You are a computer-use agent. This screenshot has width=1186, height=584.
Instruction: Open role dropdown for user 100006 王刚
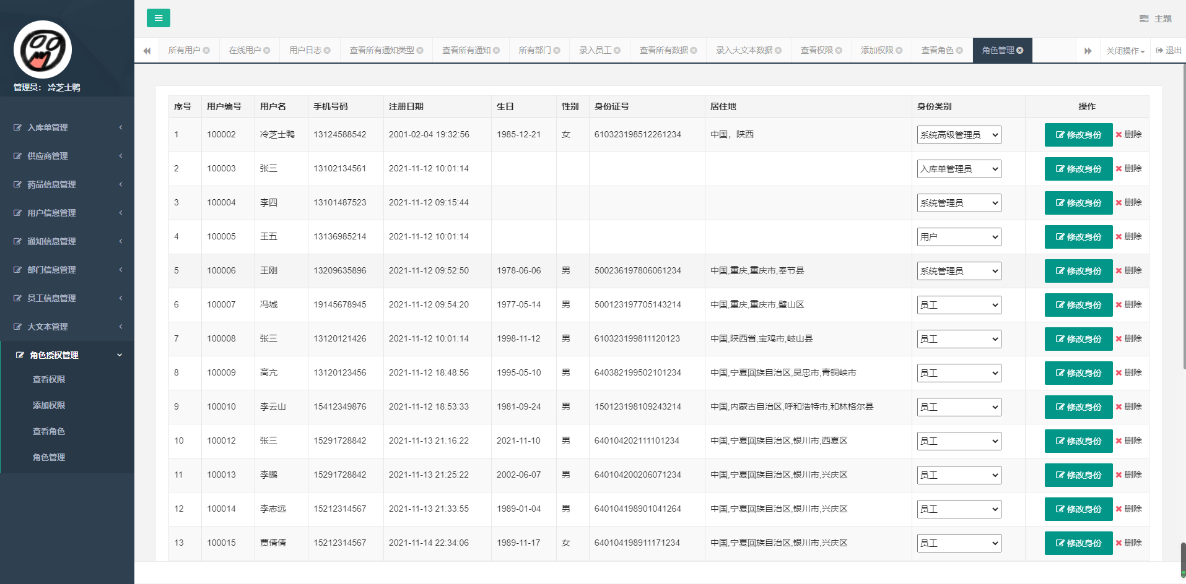959,271
